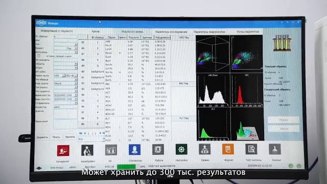Open the Сервис (service) icon
Screen dimensions: 327x184
(204, 149)
